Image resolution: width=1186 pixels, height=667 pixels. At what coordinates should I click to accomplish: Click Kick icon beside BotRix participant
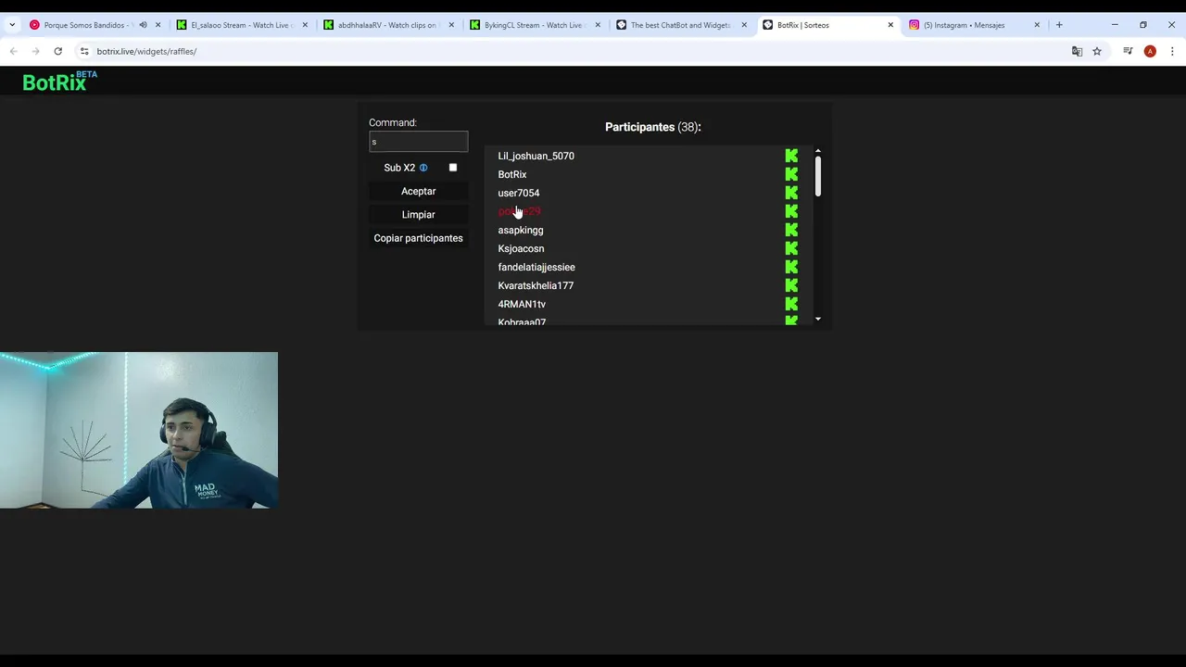pos(791,174)
